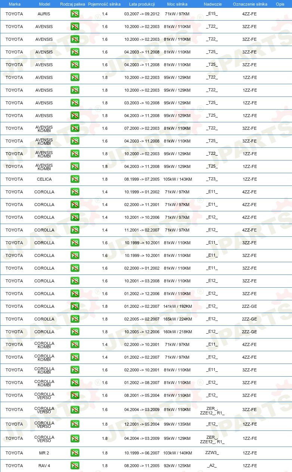The width and height of the screenshot is (292, 472).
Task: Click the fuel icon for COROLLA 11.2001 -> 02.2007
Action: coord(75,230)
